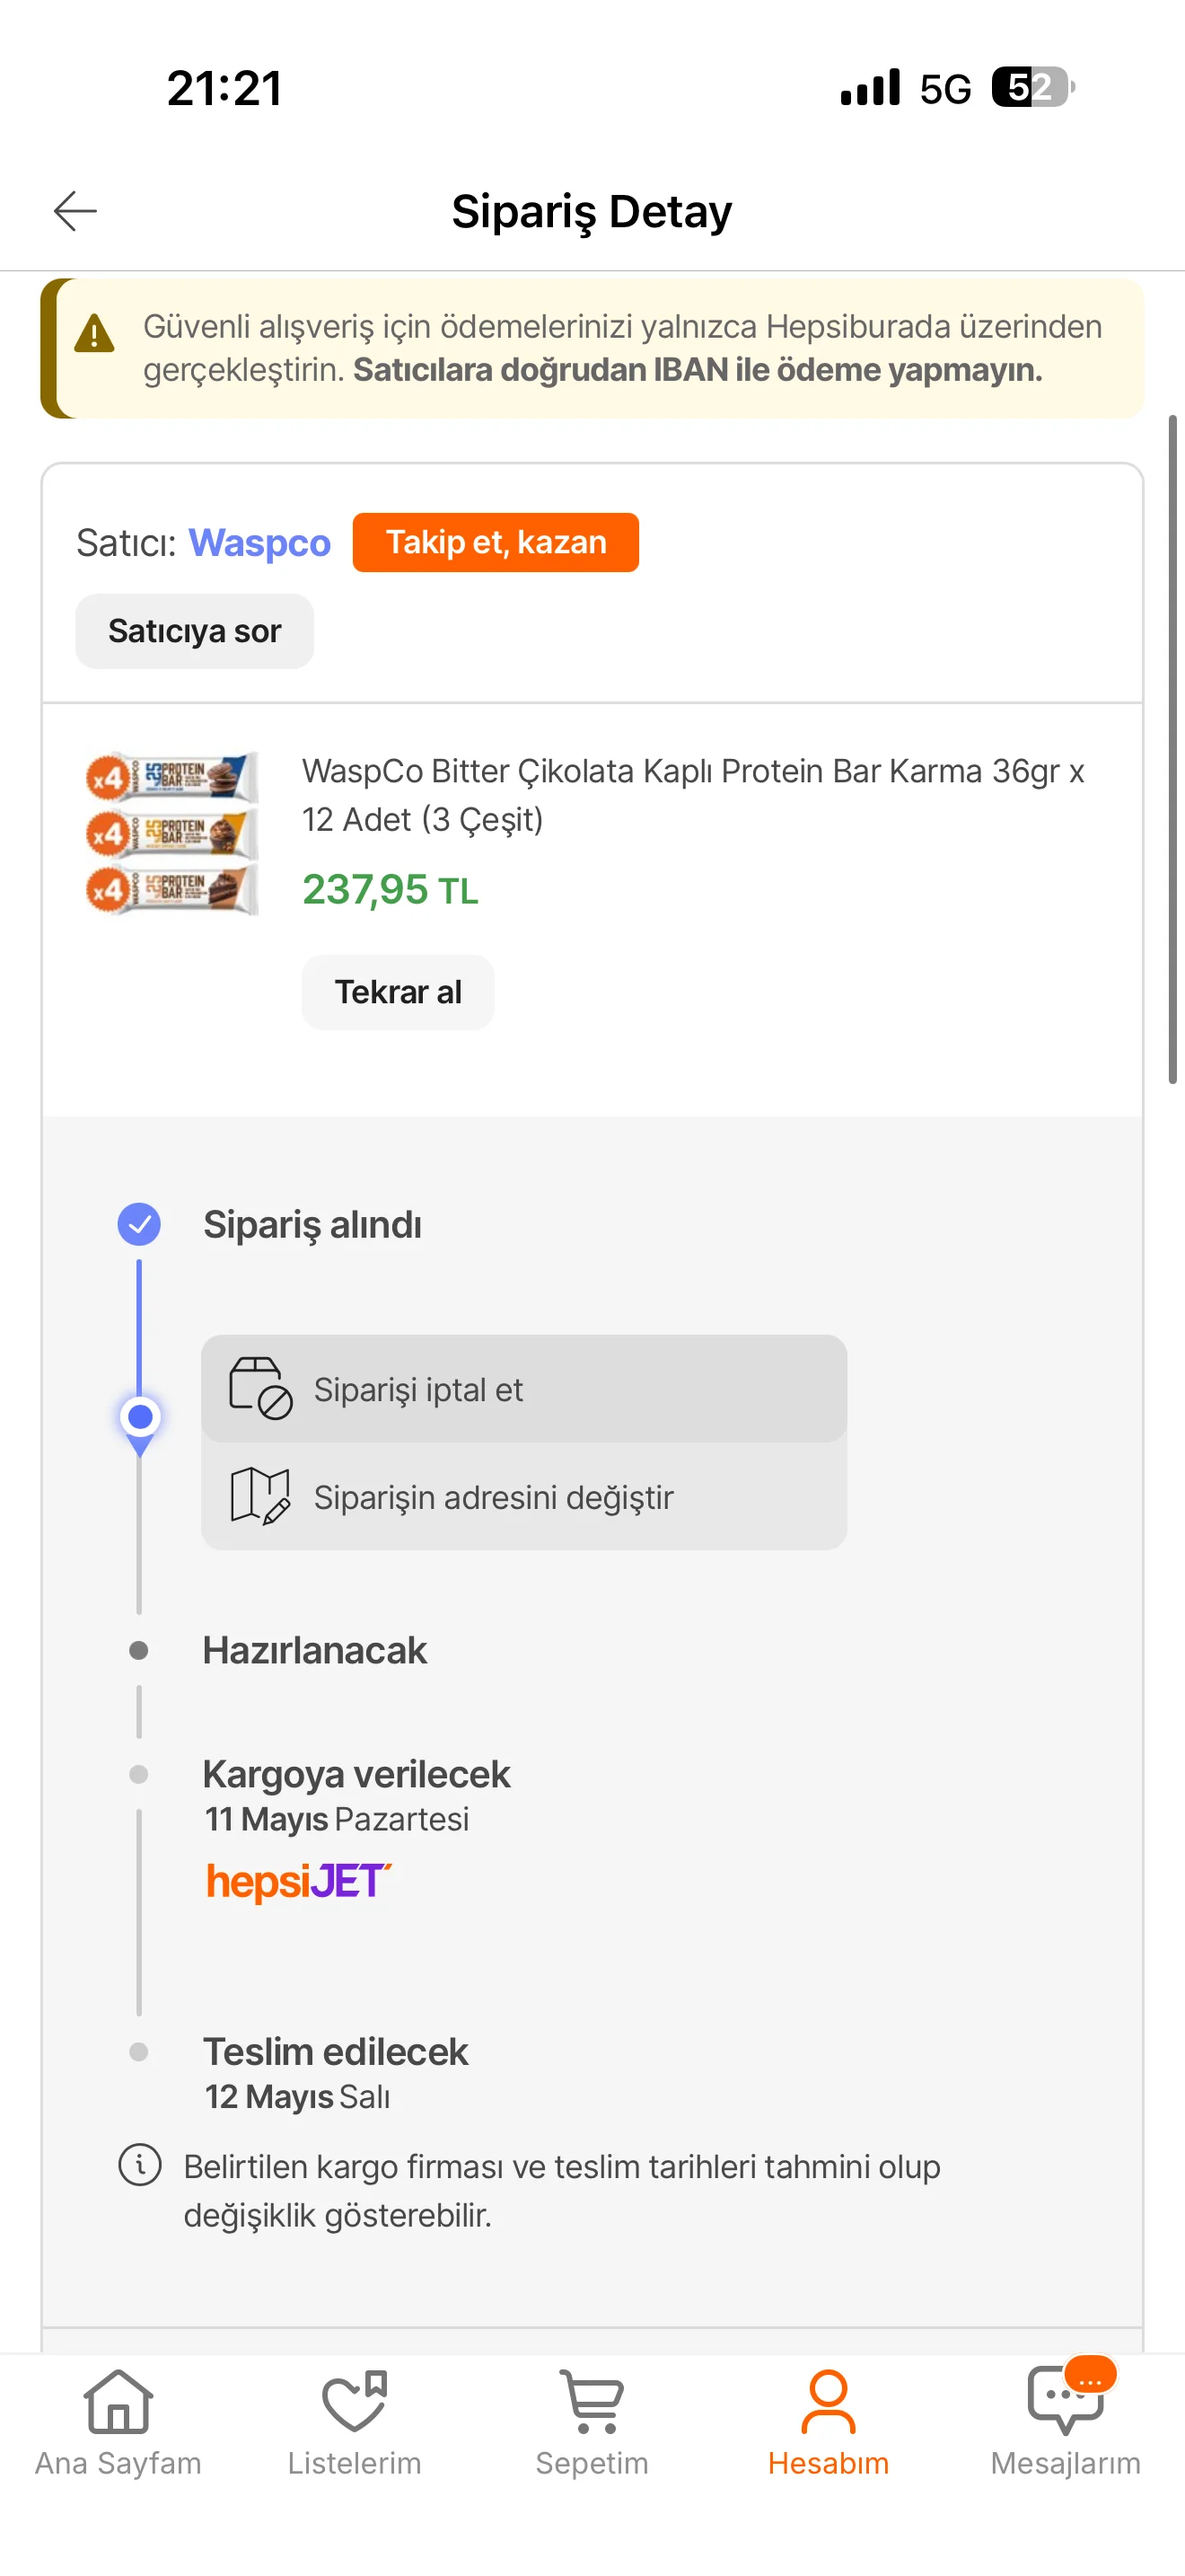
Task: Select Siparişin adresini değiştir option
Action: 523,1497
